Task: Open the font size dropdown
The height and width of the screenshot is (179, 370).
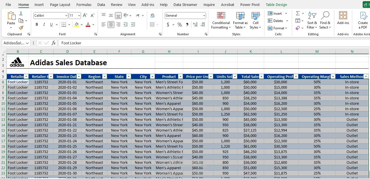Action: pos(79,16)
